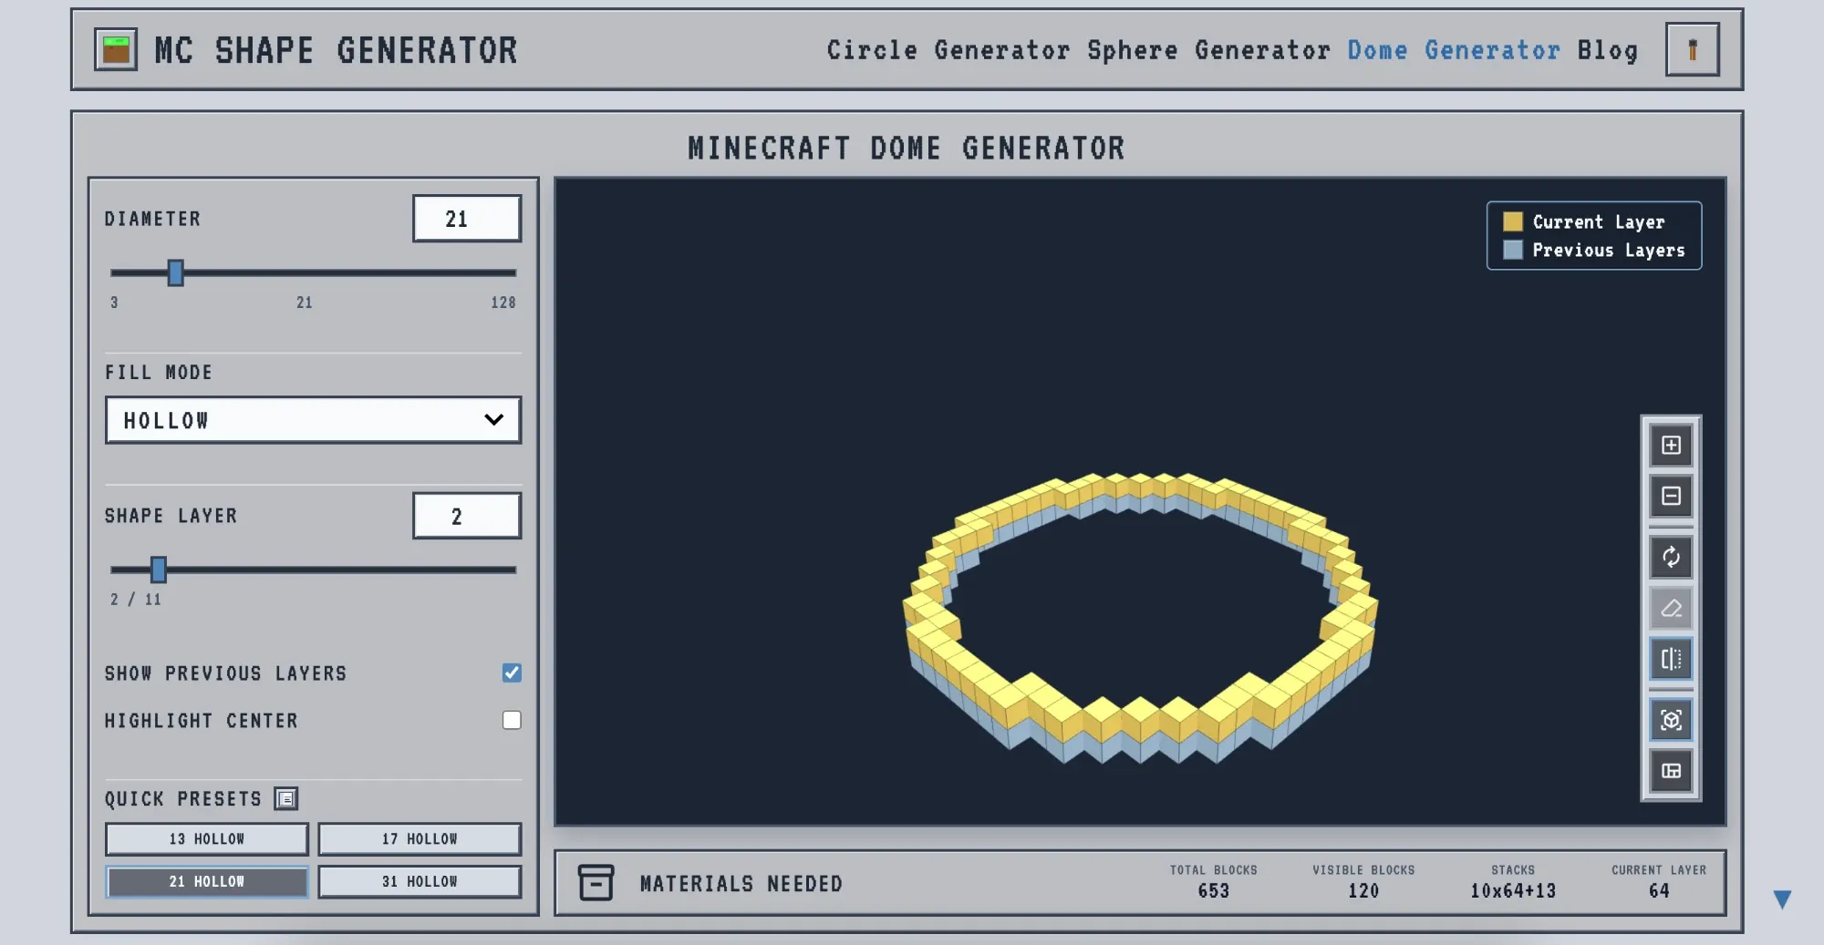Viewport: 1824px width, 945px height.
Task: Select the 21 Hollow preset
Action: click(x=207, y=881)
